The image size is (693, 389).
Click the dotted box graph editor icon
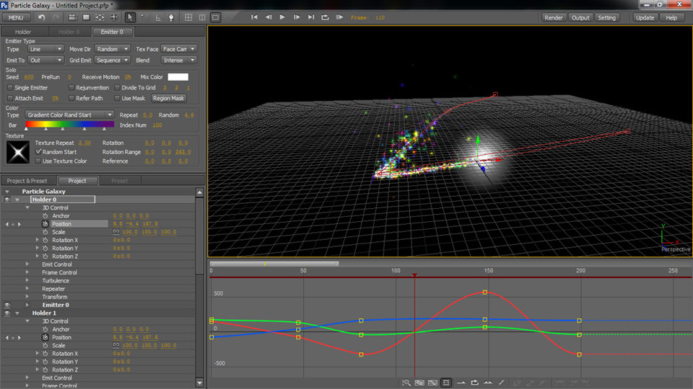coord(446,383)
